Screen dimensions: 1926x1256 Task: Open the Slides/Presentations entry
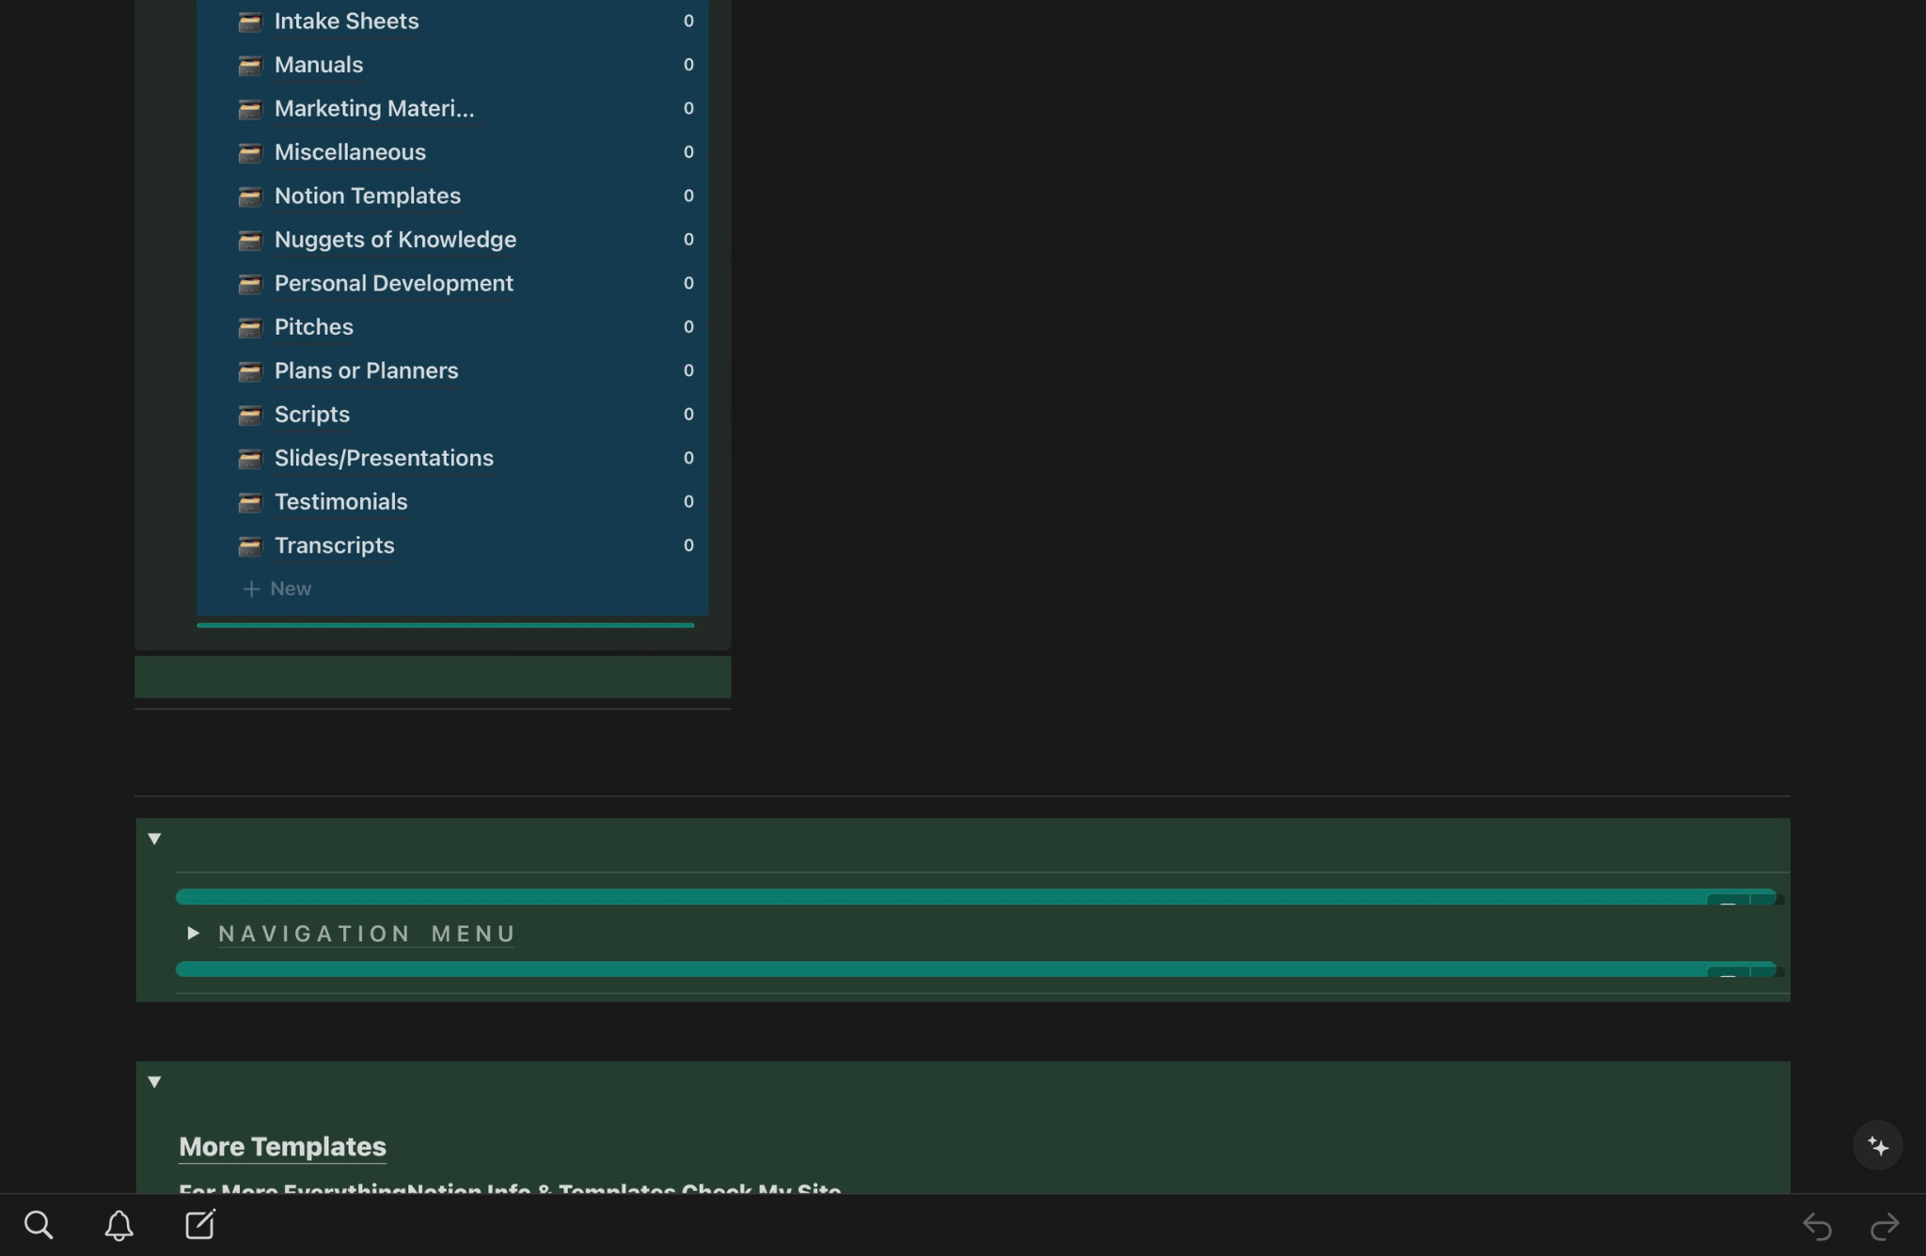click(384, 458)
